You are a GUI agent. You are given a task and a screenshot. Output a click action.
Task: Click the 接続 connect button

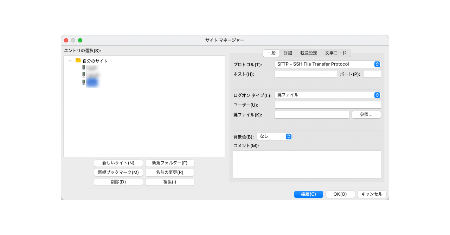tap(308, 194)
